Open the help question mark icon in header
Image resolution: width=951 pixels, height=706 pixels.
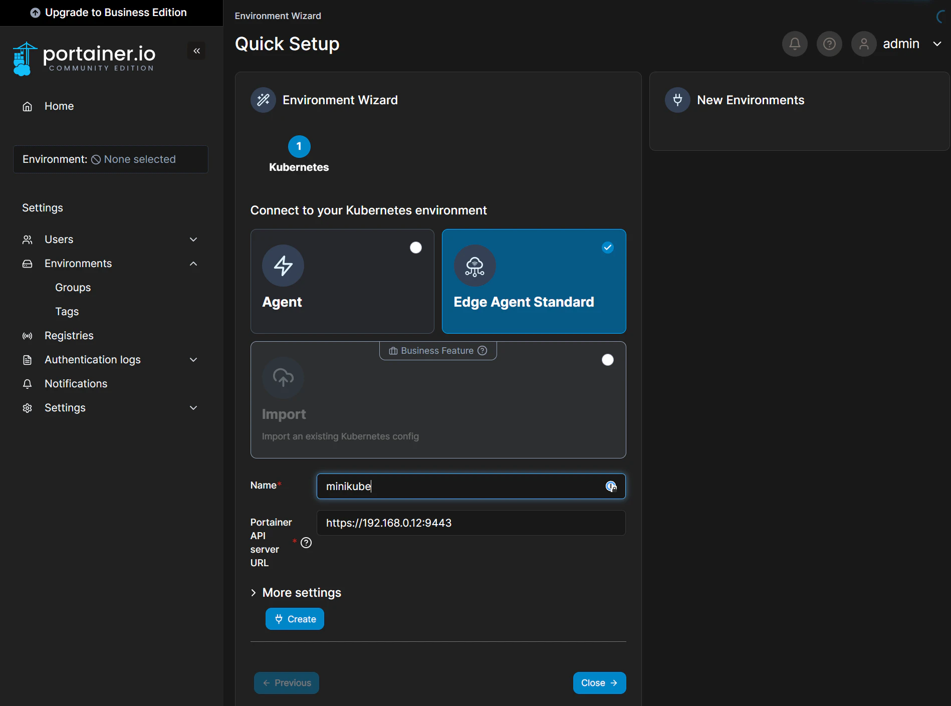[829, 44]
